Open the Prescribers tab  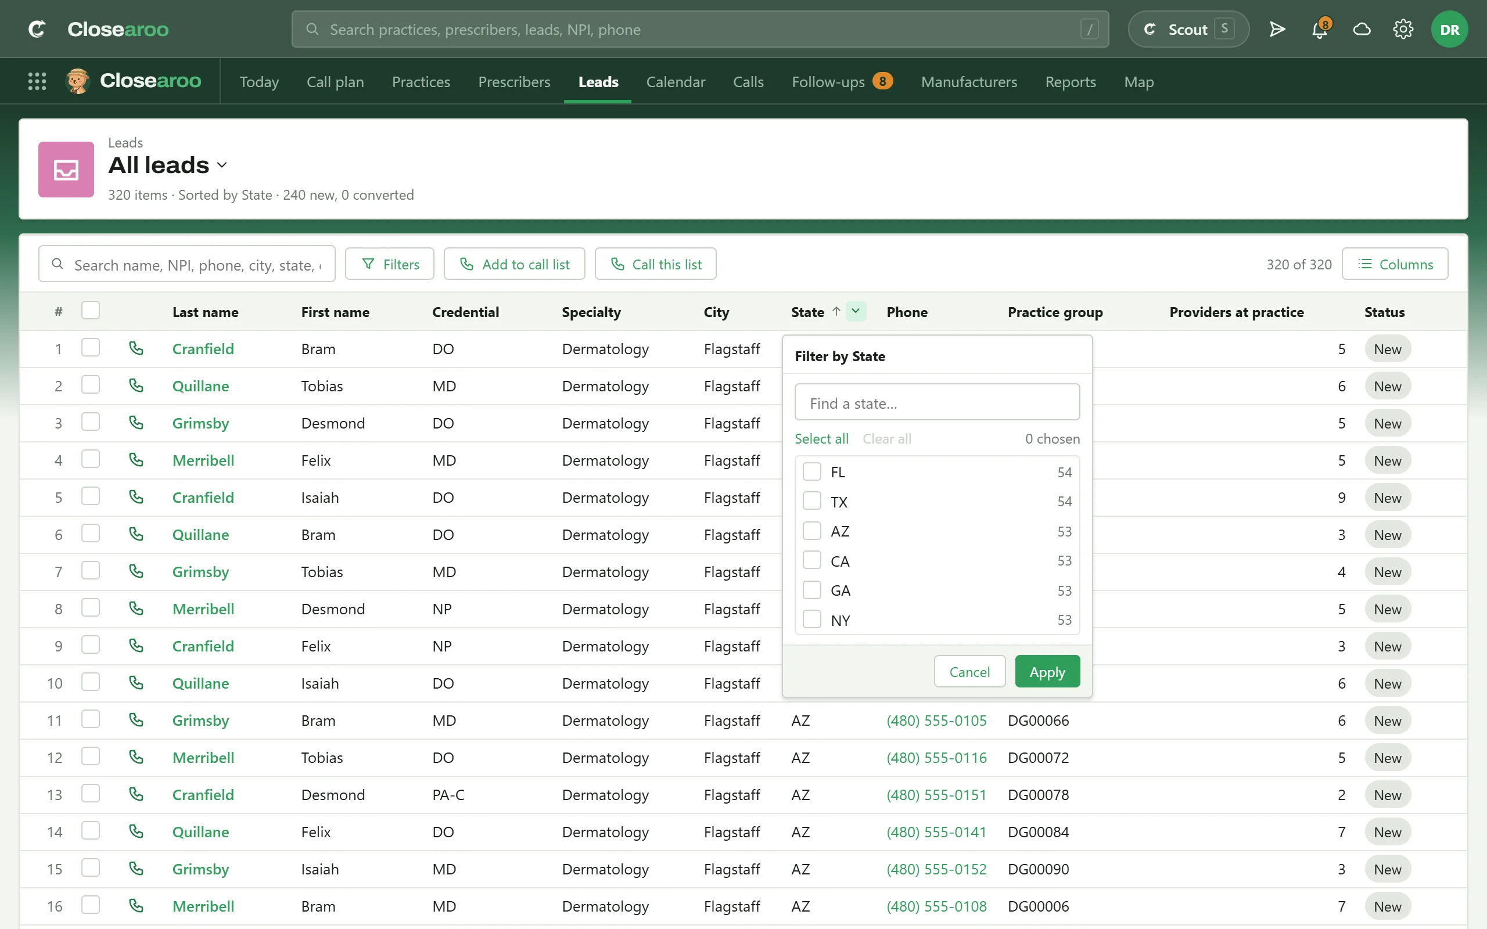(x=514, y=82)
